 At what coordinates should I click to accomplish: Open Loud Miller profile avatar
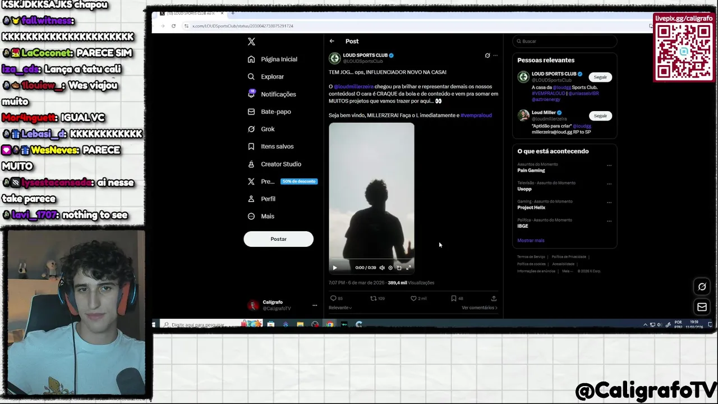point(523,116)
